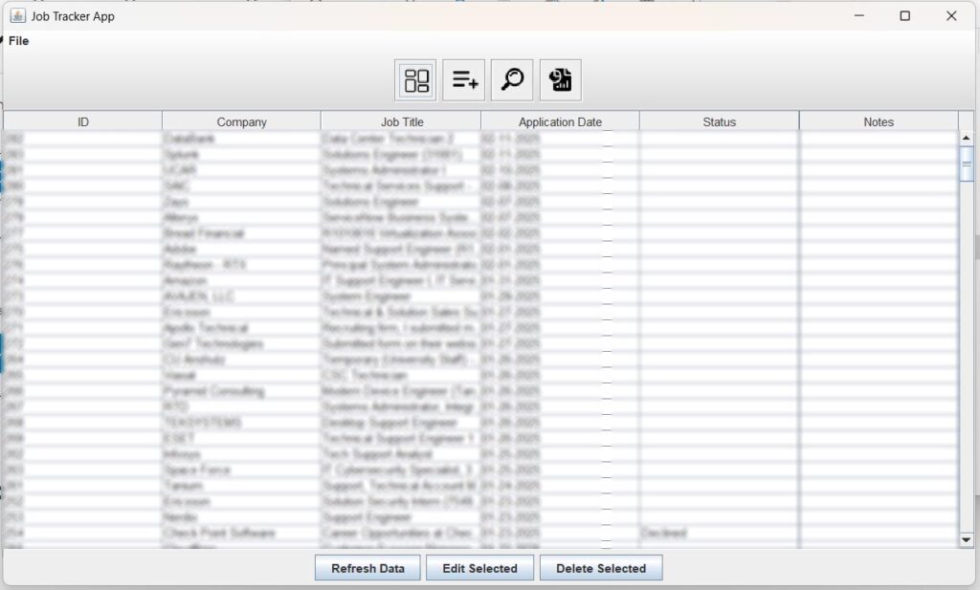Click the Status column header

click(x=720, y=121)
